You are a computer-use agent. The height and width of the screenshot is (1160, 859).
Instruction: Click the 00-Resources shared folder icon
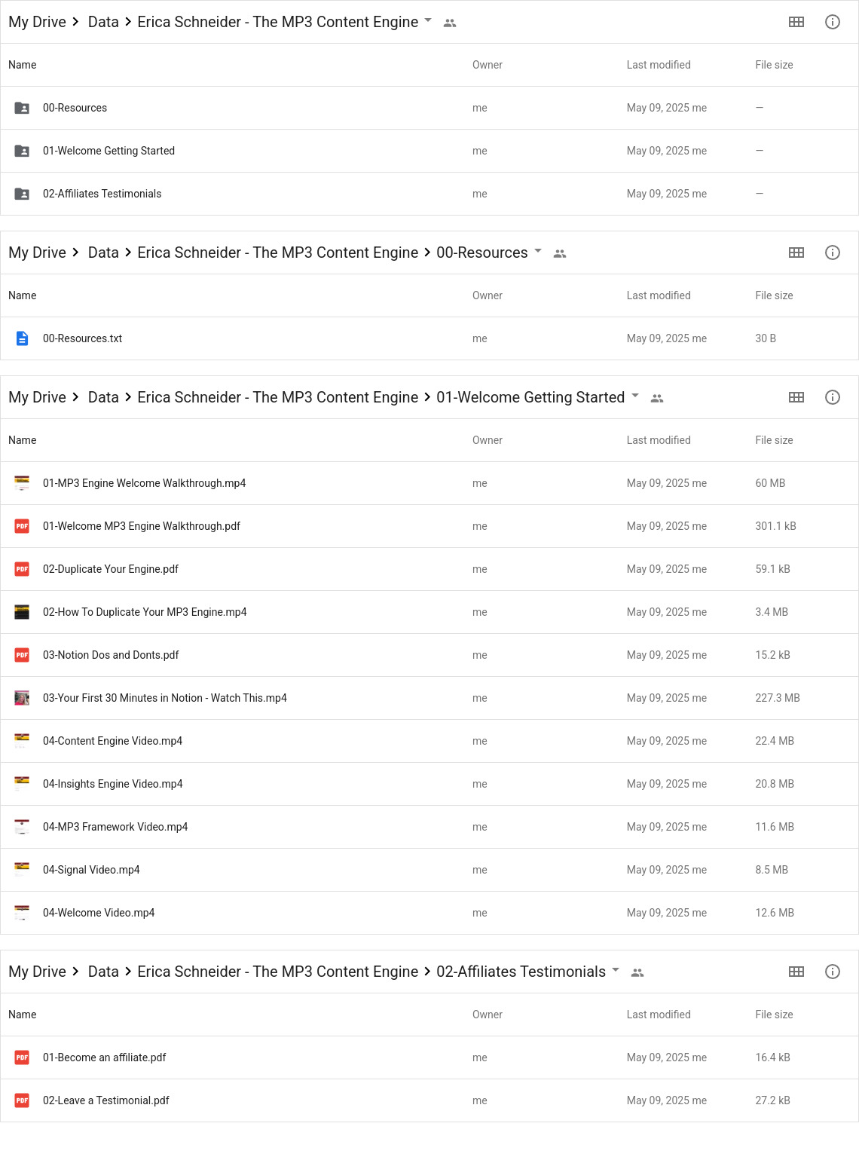(x=23, y=108)
